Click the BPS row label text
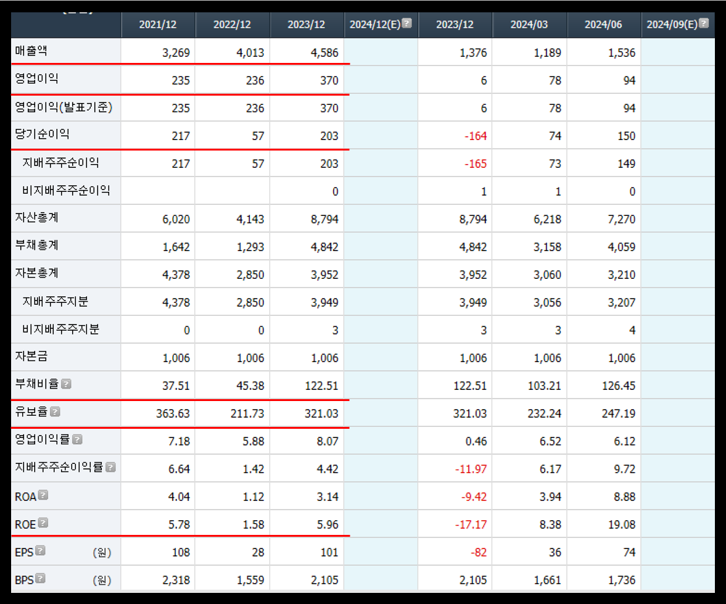 click(24, 581)
